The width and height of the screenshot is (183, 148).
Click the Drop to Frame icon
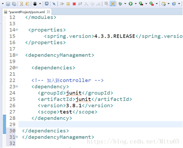[106, 4]
